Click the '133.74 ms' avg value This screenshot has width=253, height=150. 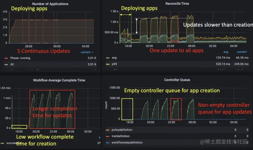click(x=223, y=58)
